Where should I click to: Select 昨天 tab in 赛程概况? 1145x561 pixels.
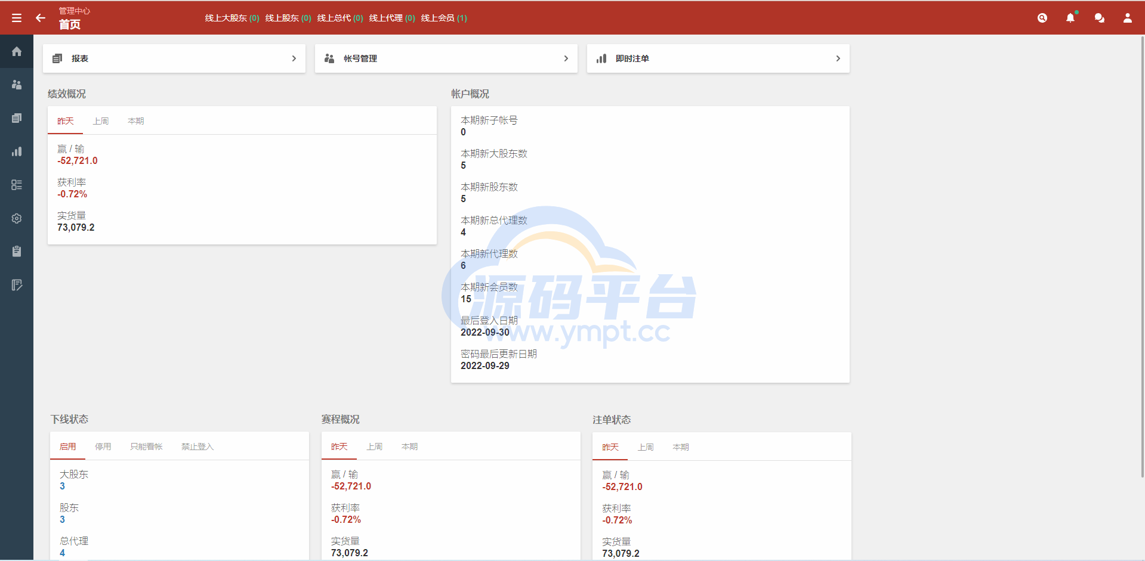340,447
